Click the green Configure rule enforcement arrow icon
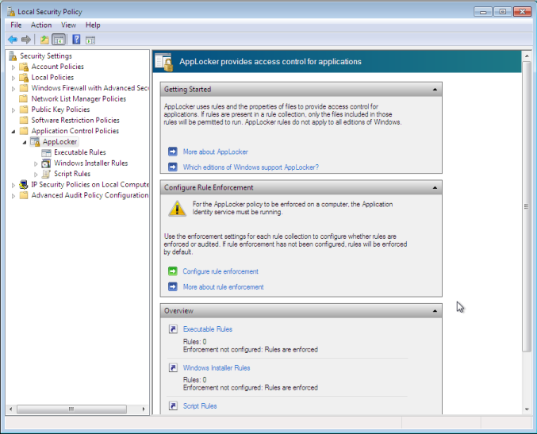537x434 pixels. (173, 271)
